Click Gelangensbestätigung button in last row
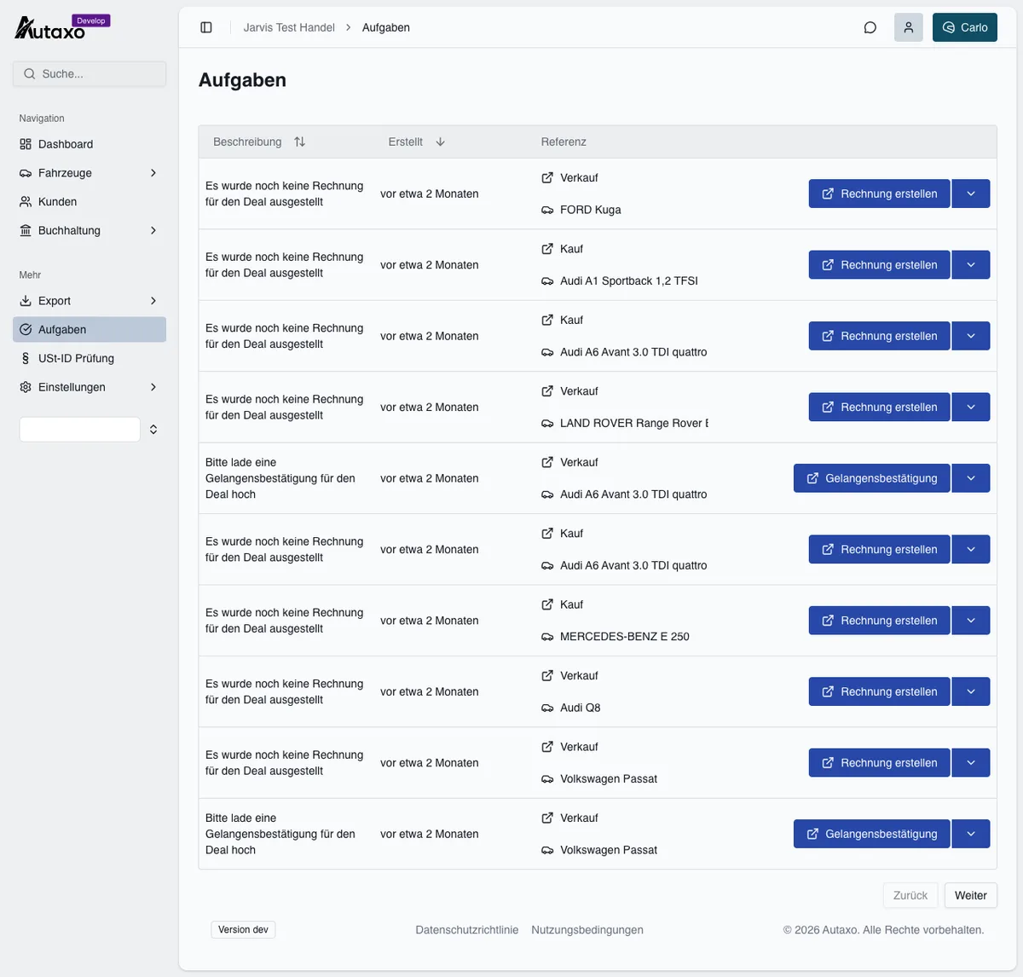The image size is (1023, 977). pos(871,834)
